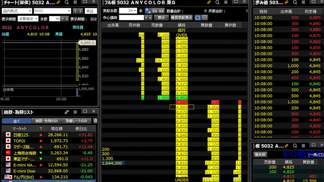The width and height of the screenshot is (324, 182).
Task: Click the 表示 button
Action: pyautogui.click(x=161, y=18)
